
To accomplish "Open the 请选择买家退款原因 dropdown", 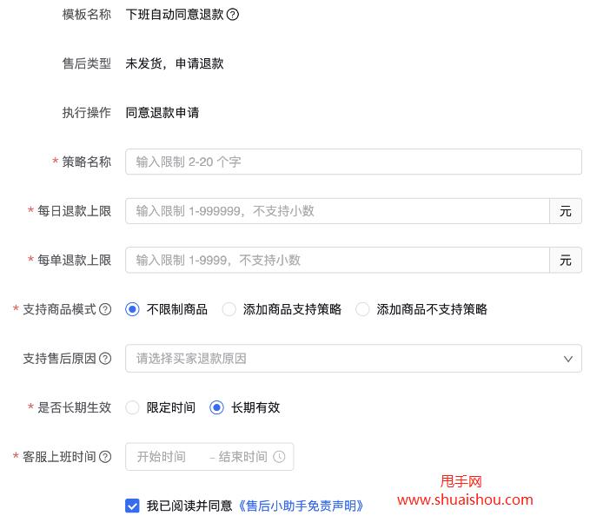I will [343, 359].
